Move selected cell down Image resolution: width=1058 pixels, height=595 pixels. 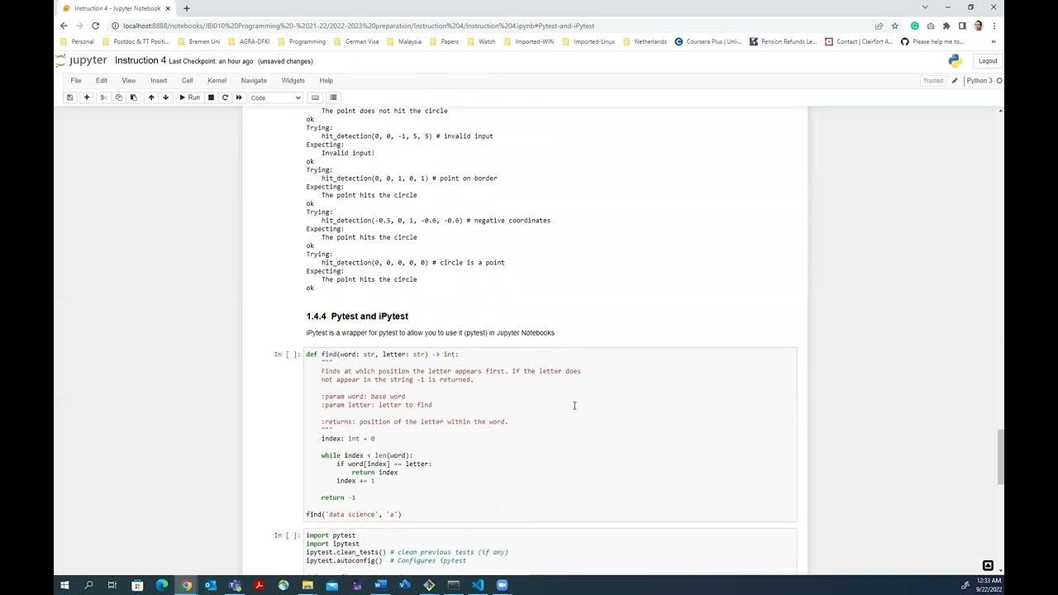click(x=165, y=98)
